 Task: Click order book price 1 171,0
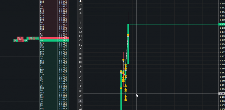pos(63,75)
